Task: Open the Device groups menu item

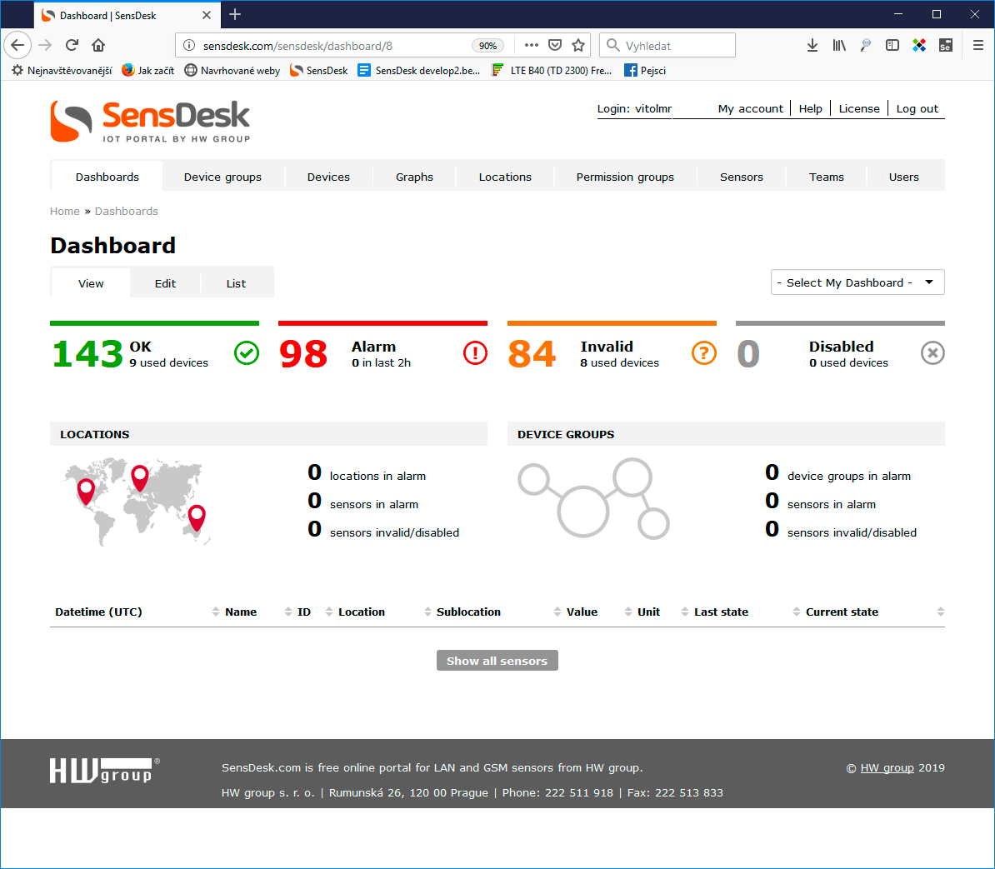Action: pyautogui.click(x=222, y=177)
